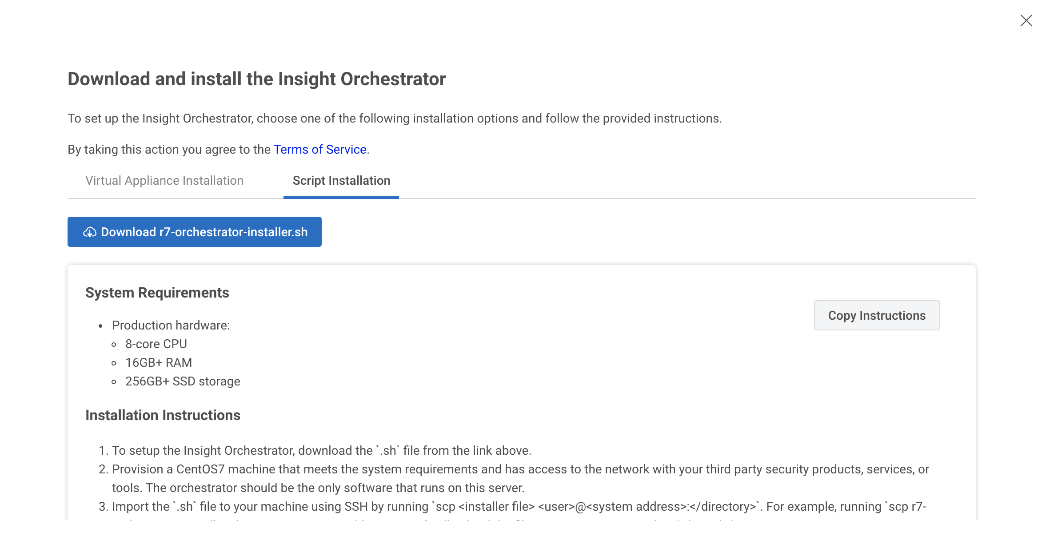
Task: Click the 8-core CPU requirement
Action: (x=156, y=344)
